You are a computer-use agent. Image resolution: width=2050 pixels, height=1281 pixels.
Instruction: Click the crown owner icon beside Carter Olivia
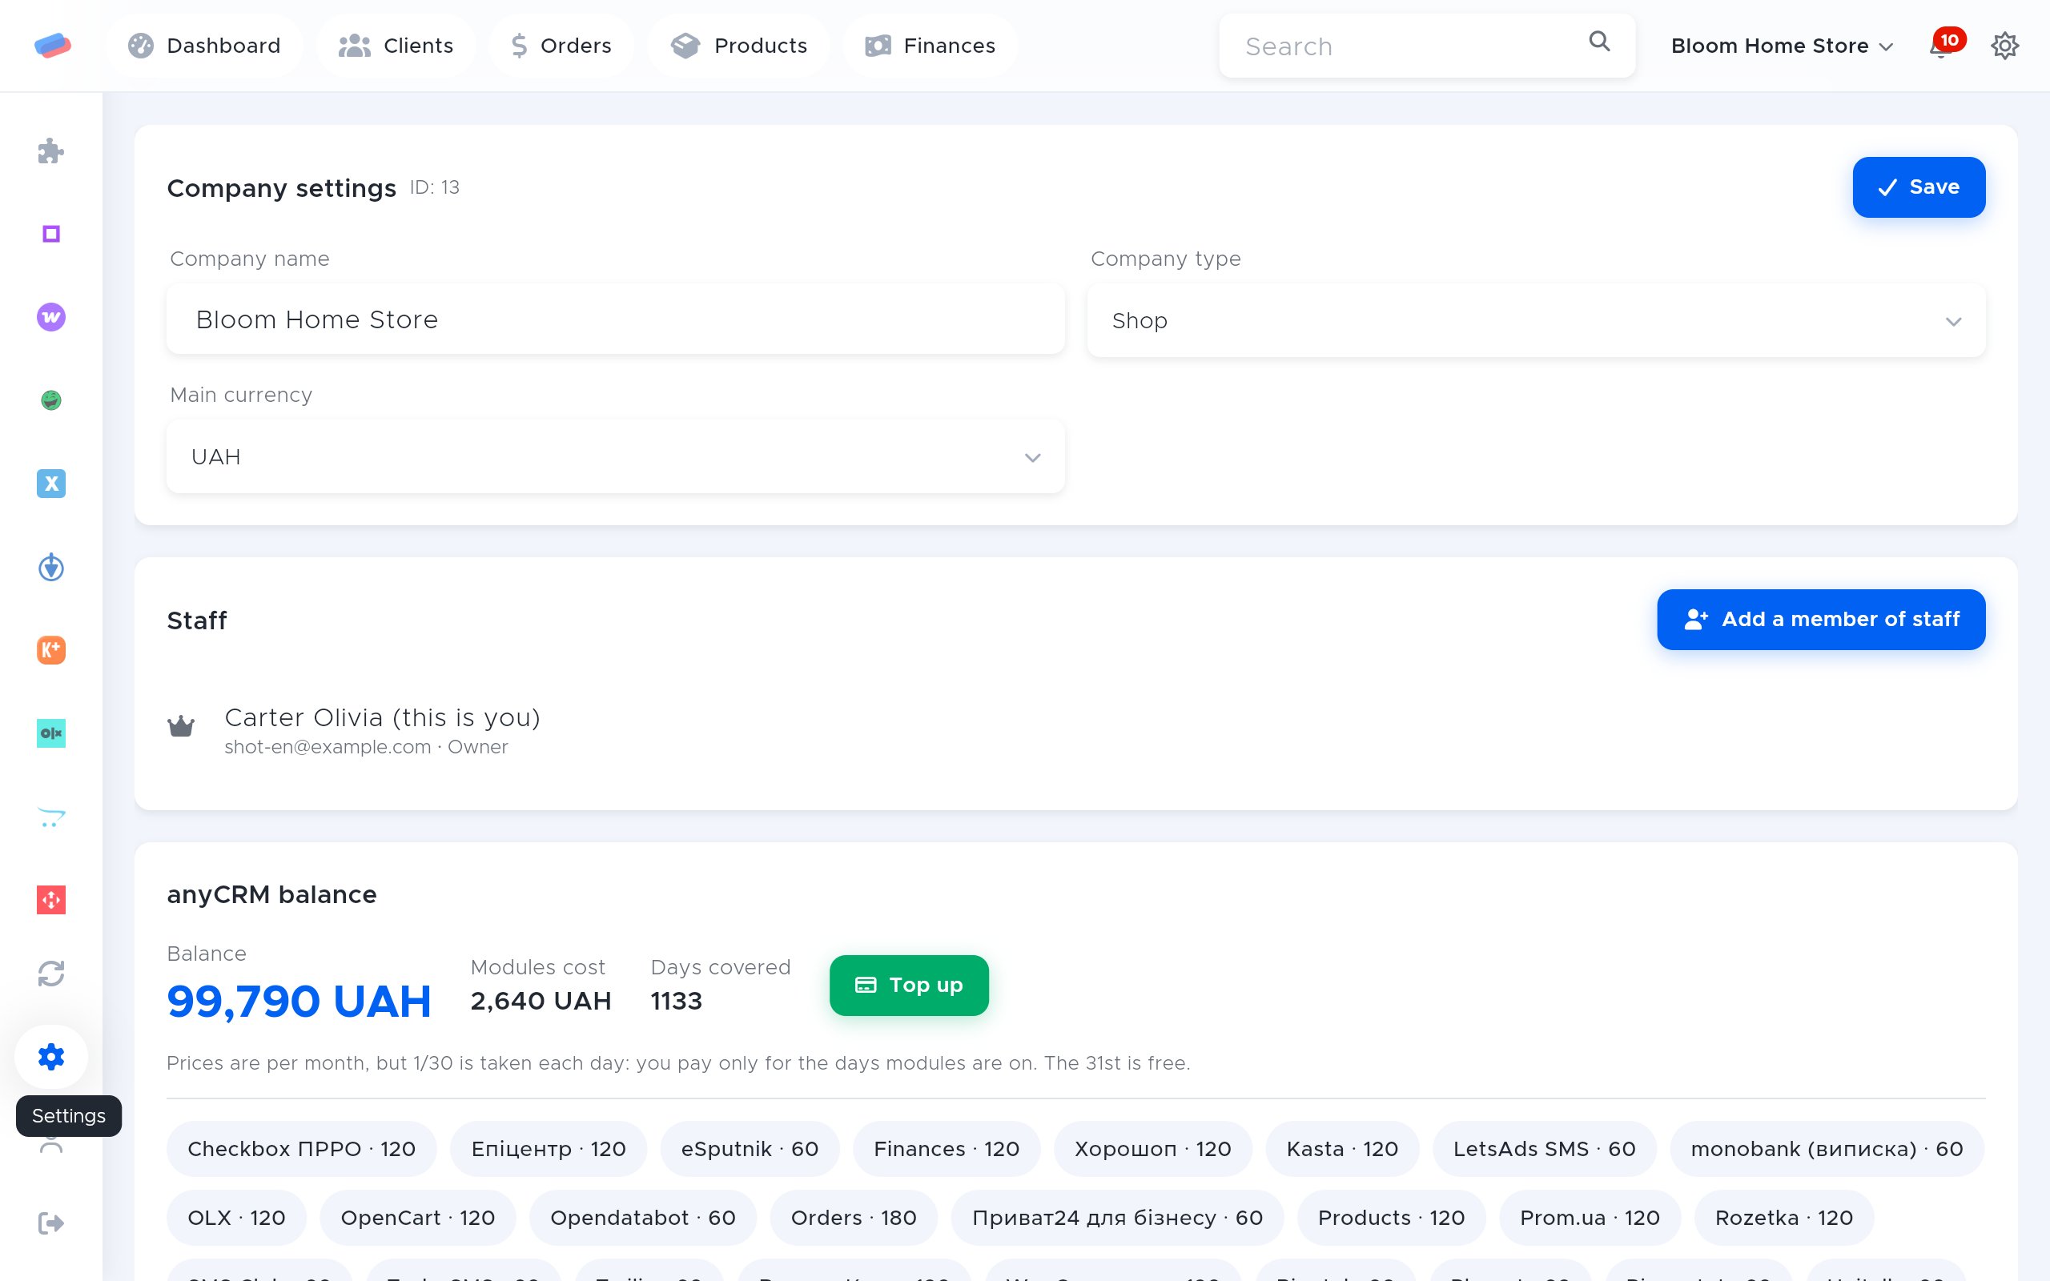(180, 726)
